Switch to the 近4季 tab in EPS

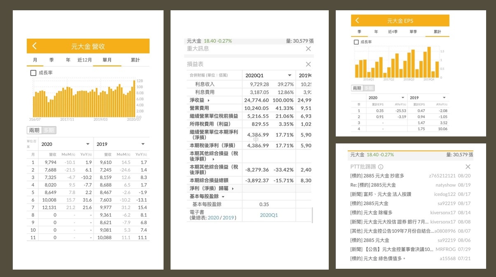coord(393,32)
